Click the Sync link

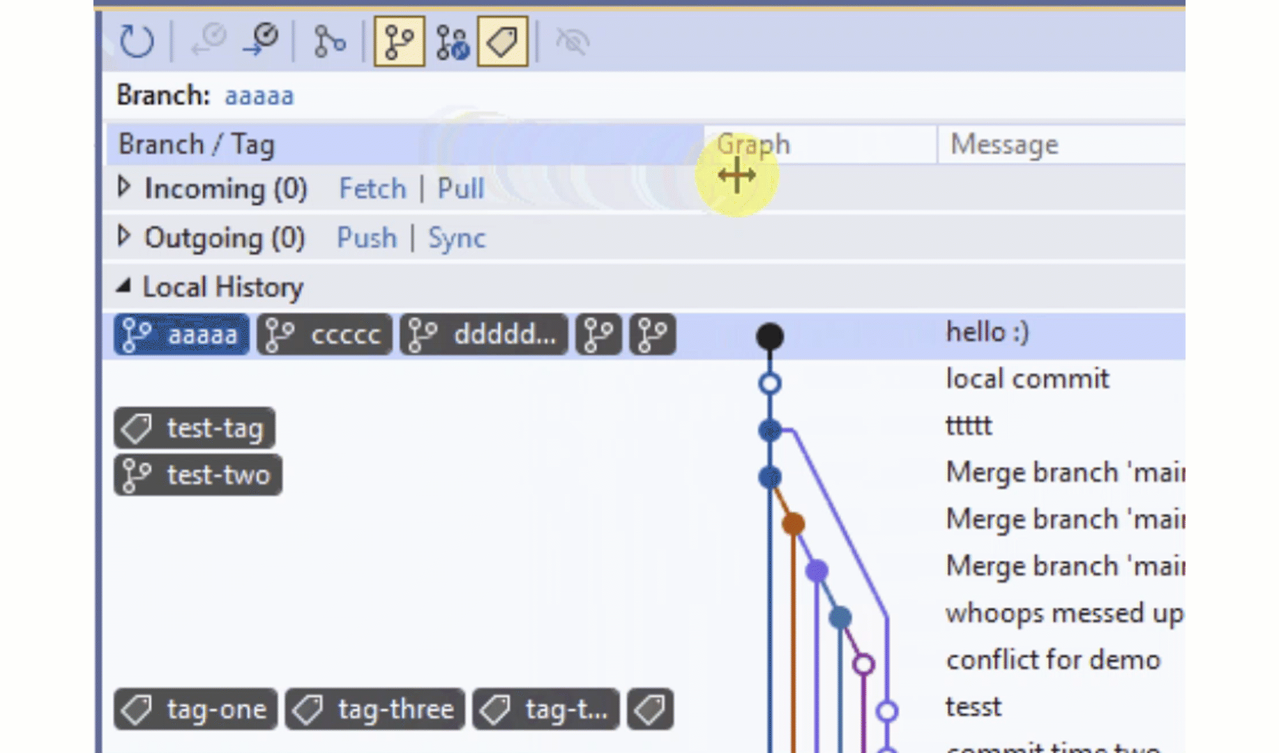pyautogui.click(x=456, y=238)
